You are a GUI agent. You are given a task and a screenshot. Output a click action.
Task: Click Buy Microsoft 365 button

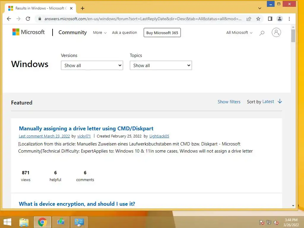click(x=162, y=33)
